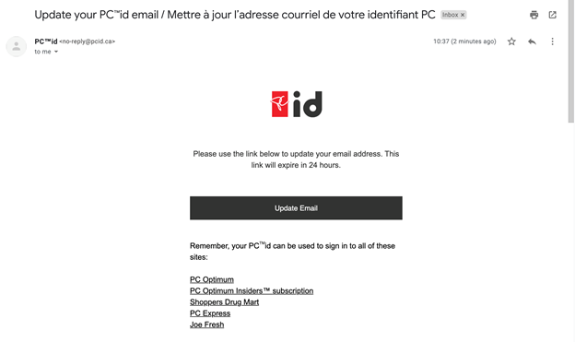Click the no-reply@pcid.ca sender address
This screenshot has width=575, height=342.
click(x=88, y=41)
